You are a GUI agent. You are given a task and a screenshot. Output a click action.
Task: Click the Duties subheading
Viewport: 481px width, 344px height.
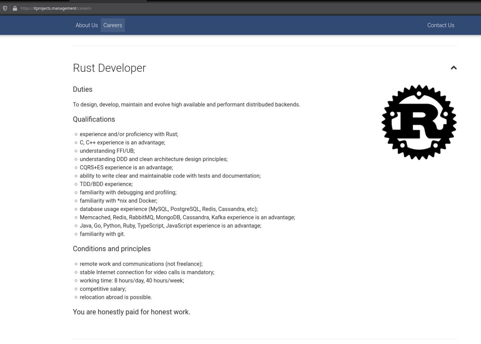tap(83, 89)
